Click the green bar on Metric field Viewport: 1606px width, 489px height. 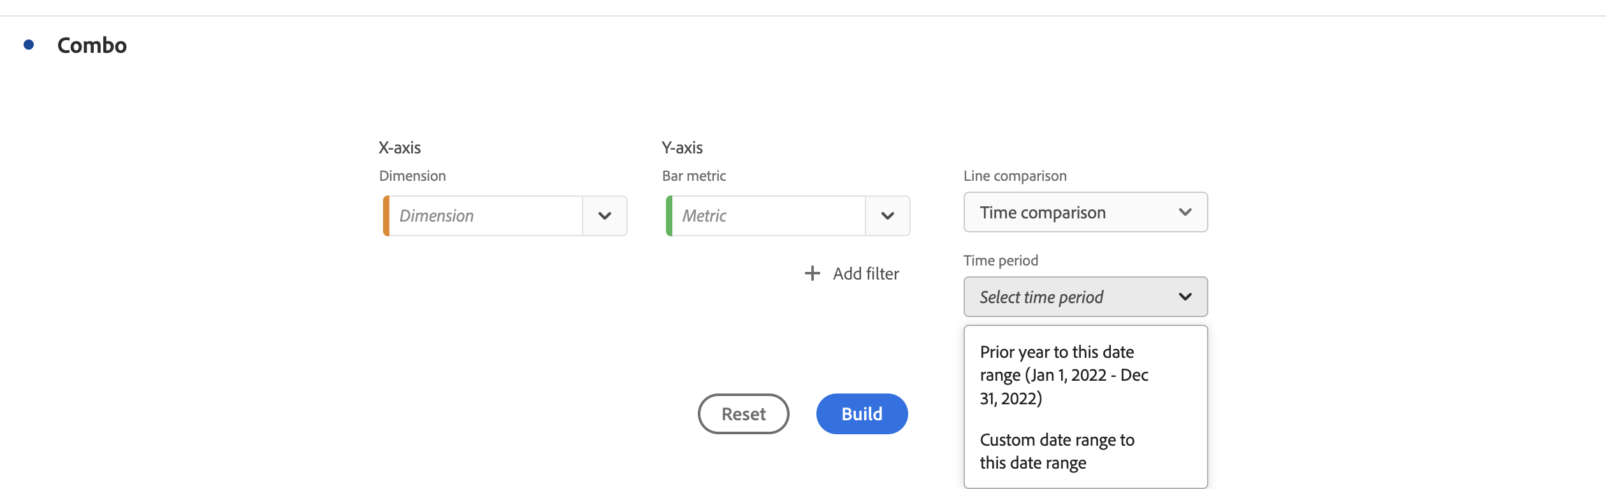[x=669, y=216]
